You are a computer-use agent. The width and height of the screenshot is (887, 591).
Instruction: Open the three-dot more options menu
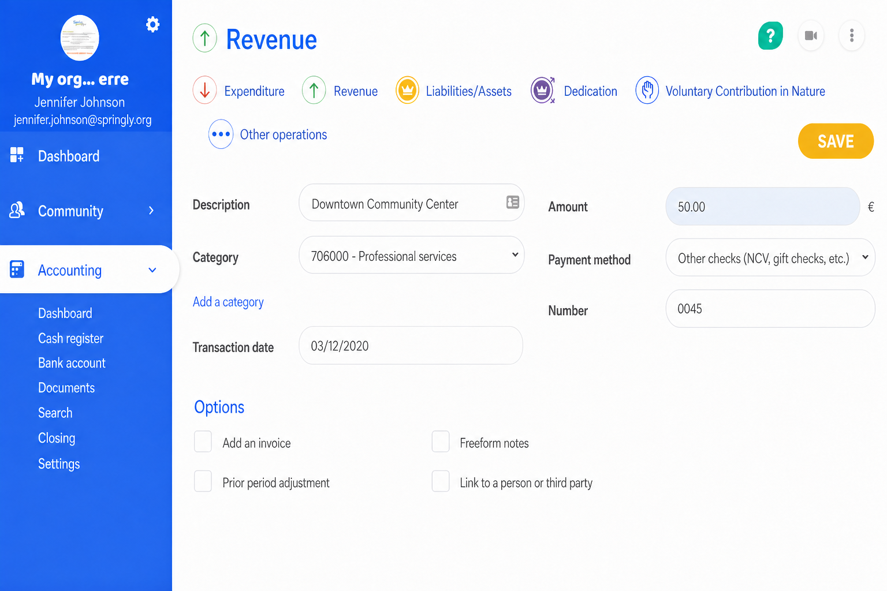(x=852, y=36)
